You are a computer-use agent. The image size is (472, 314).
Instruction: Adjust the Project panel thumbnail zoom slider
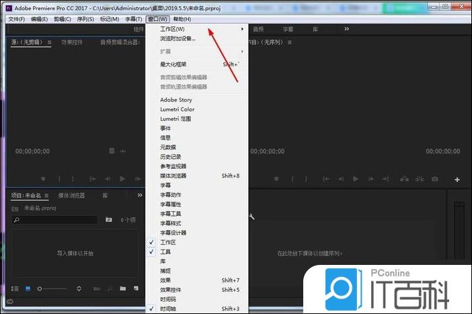click(x=52, y=288)
